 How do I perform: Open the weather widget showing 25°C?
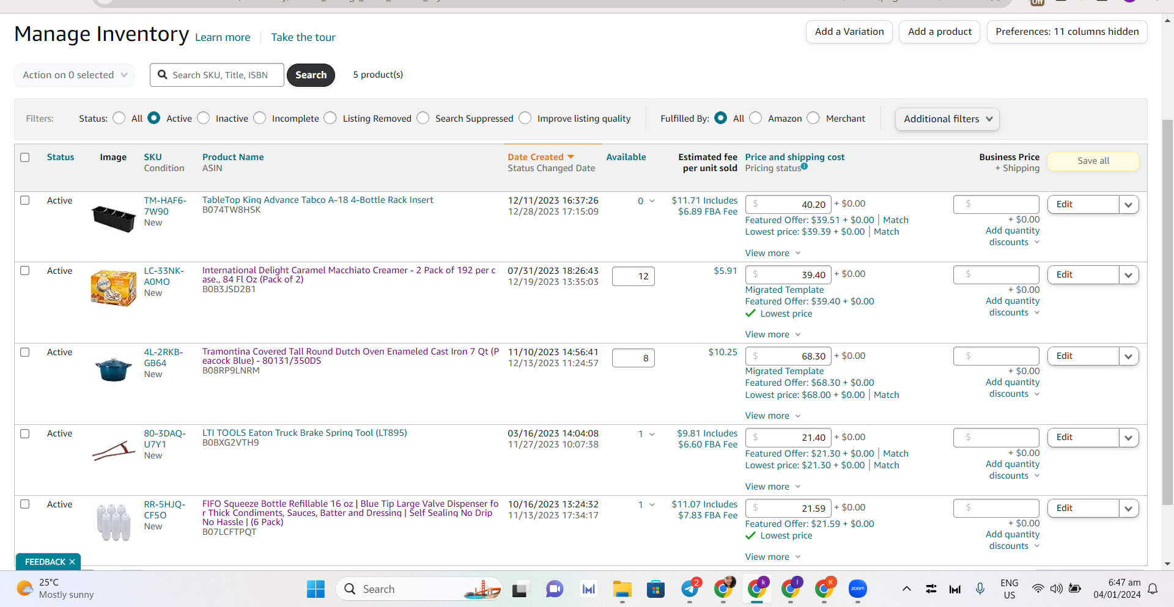tap(56, 589)
